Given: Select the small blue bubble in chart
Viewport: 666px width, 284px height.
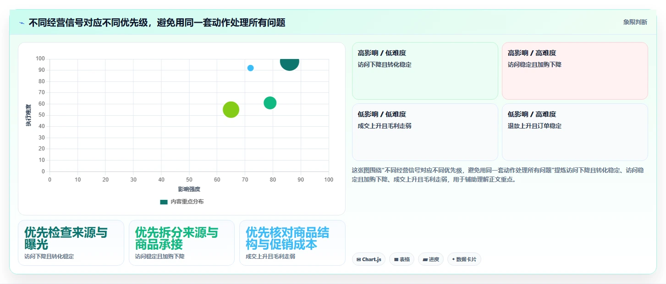Looking at the screenshot, I should click(250, 68).
